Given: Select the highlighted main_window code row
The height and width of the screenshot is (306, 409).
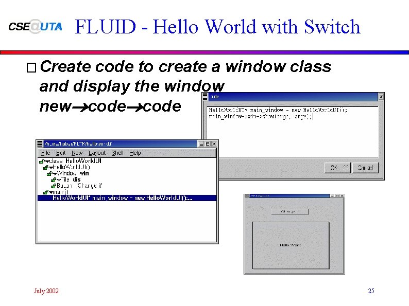Looking at the screenshot, I should (127, 198).
